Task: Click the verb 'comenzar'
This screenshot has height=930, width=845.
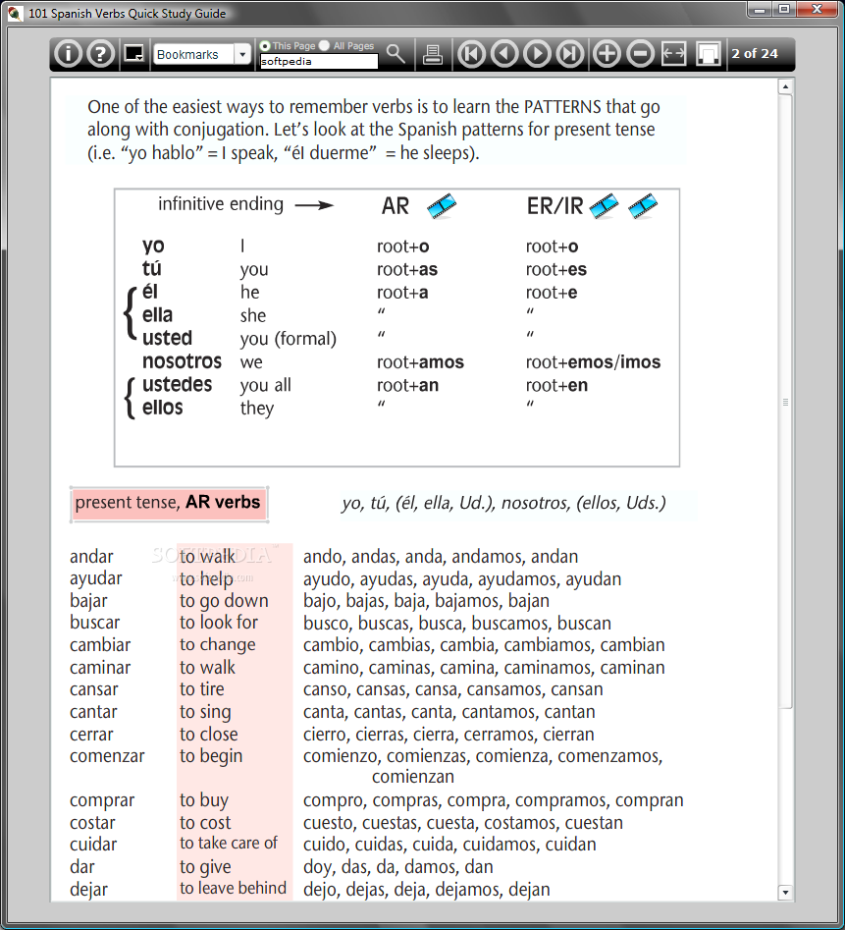Action: 107,756
